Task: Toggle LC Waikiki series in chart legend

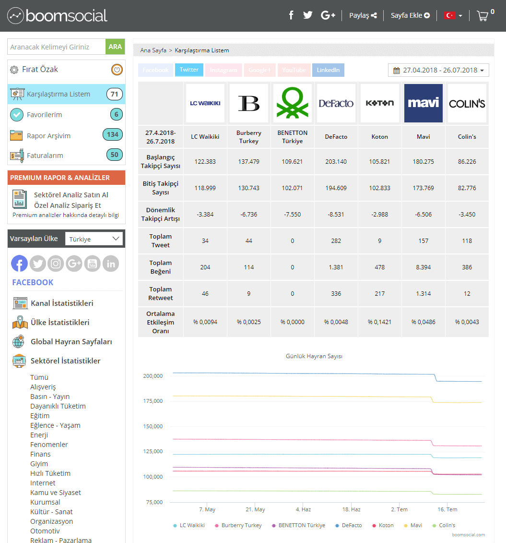Action: pyautogui.click(x=189, y=525)
